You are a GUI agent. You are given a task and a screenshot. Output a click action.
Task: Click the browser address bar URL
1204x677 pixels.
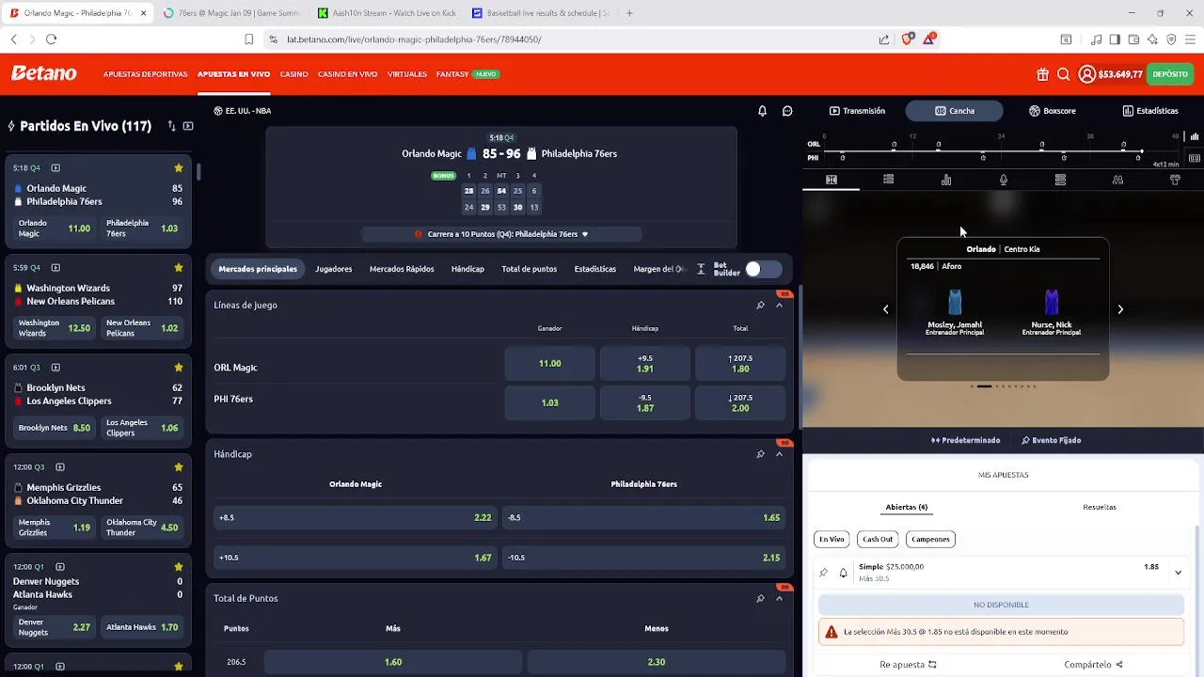click(x=414, y=39)
